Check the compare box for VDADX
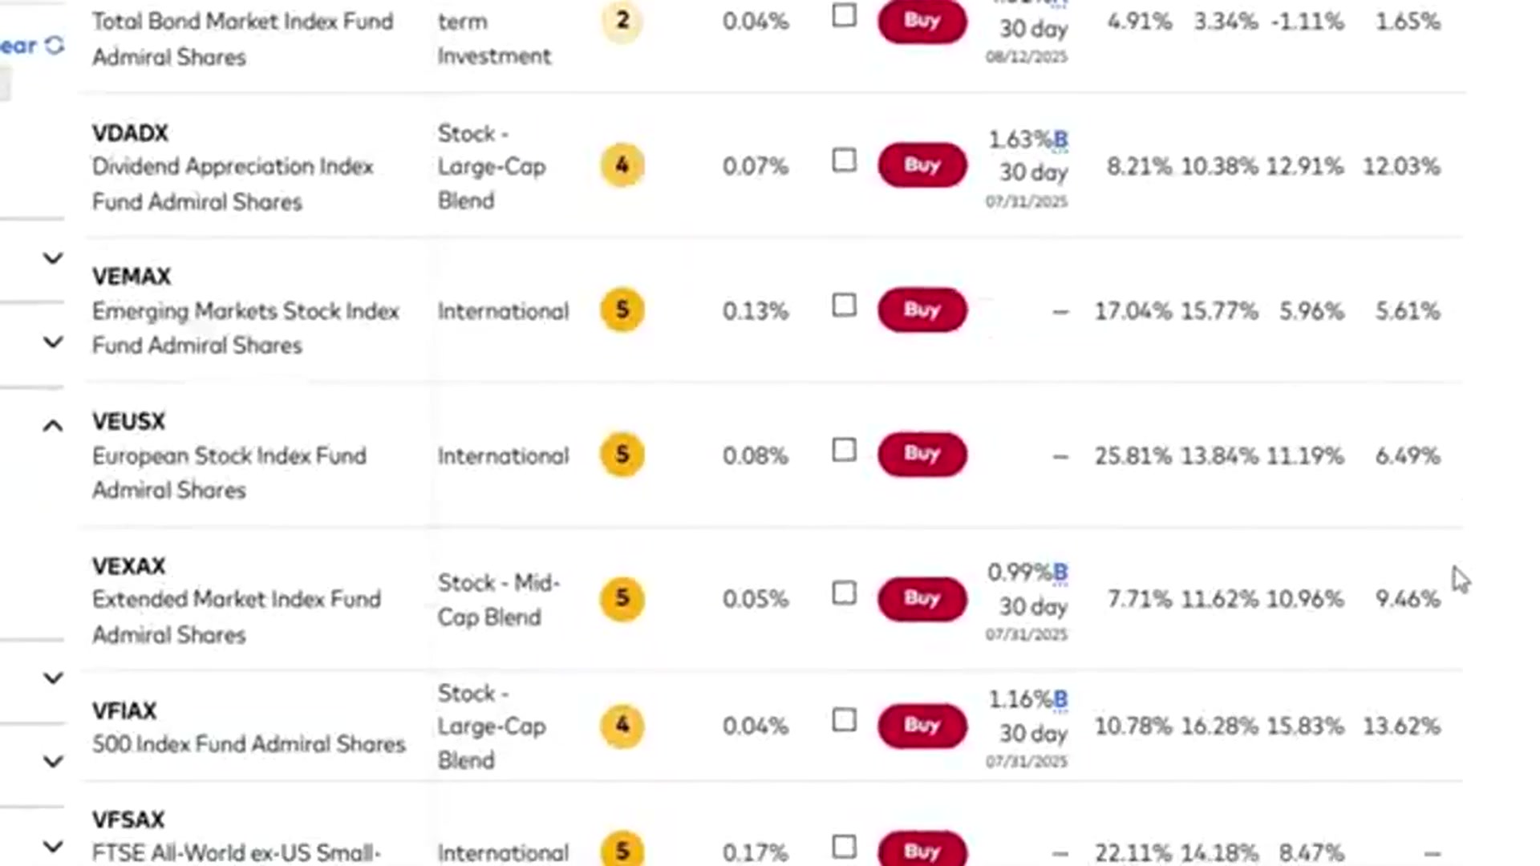Viewport: 1540px width, 866px height. pos(844,160)
